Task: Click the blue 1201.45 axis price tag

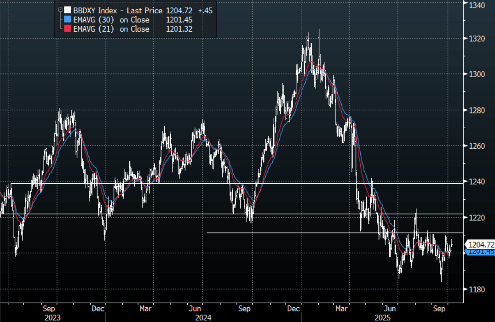Action: (x=480, y=252)
